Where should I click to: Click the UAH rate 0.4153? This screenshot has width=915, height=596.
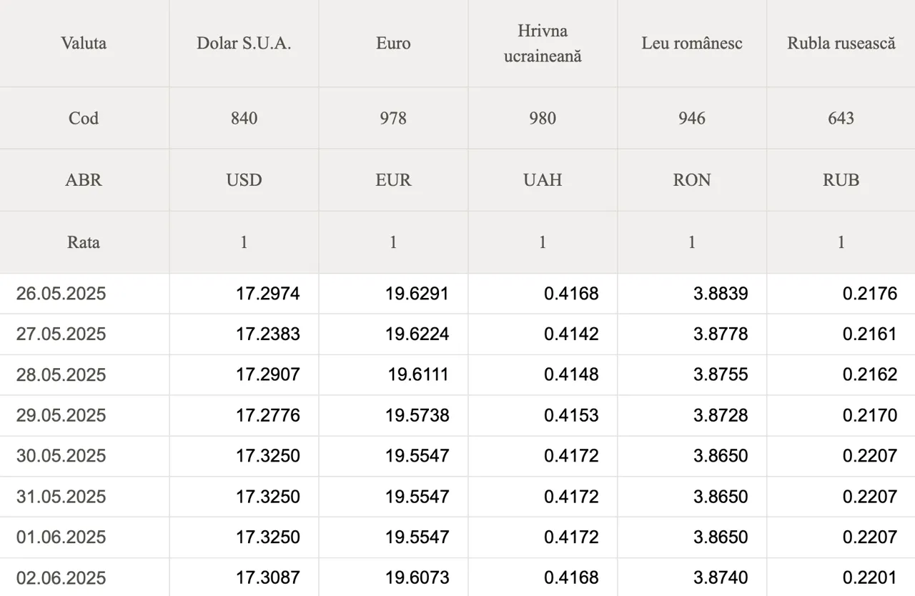[571, 415]
